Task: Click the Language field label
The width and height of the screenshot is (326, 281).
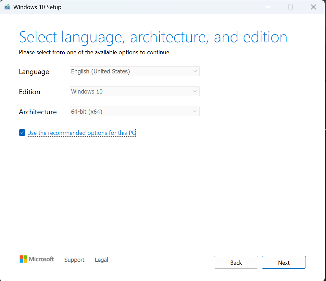Action: pos(34,72)
